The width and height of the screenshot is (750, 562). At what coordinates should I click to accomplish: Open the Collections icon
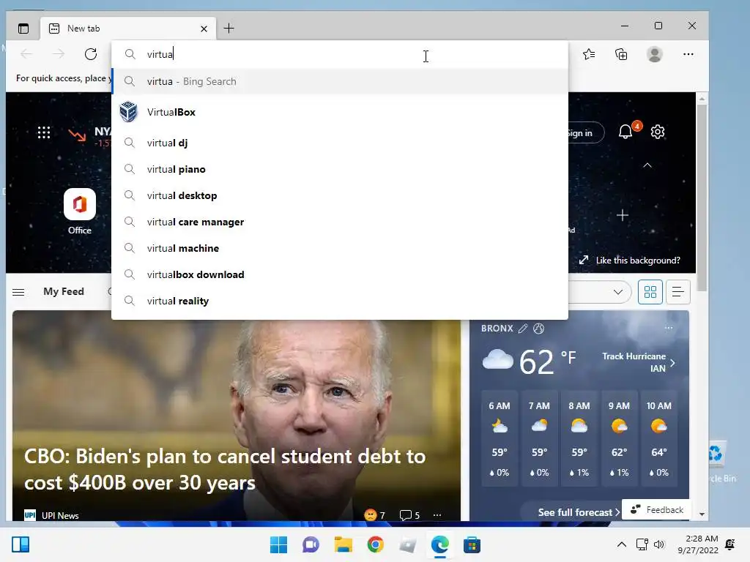click(x=621, y=54)
